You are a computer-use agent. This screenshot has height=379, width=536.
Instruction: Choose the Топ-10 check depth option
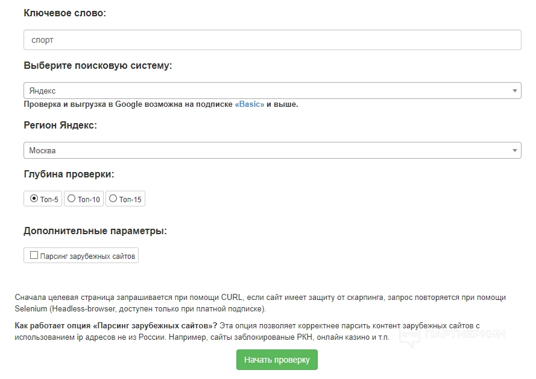pos(72,199)
